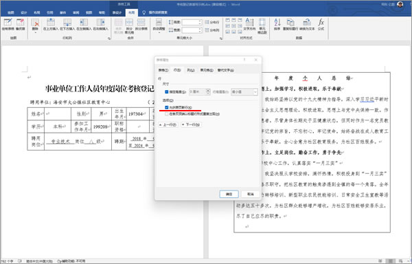
Task: Click the dialog OK button
Action: coord(229,194)
